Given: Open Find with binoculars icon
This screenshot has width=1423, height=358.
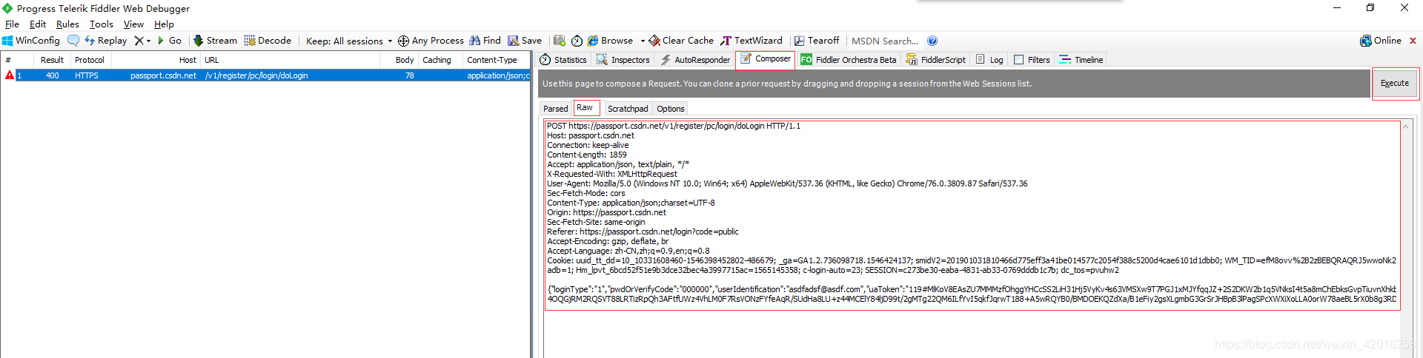Looking at the screenshot, I should click(485, 41).
